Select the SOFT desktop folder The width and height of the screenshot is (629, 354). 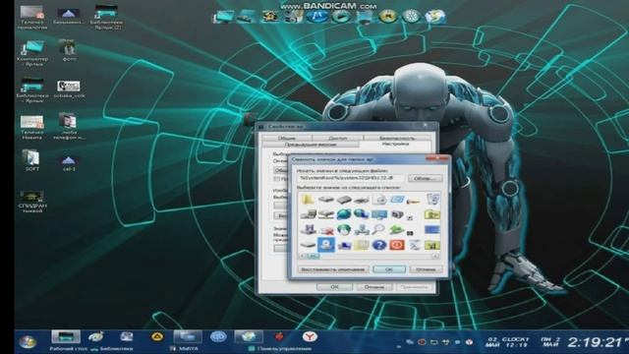(x=31, y=160)
